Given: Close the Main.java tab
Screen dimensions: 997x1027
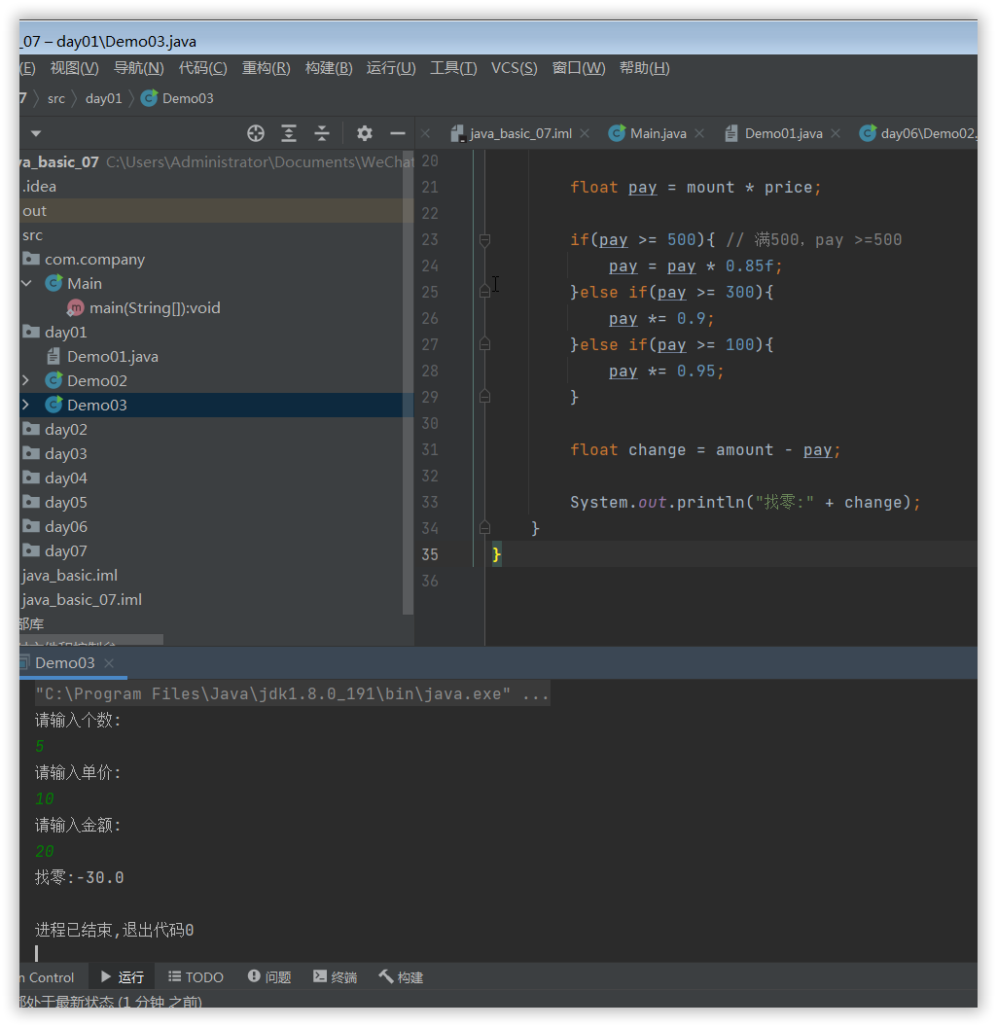Looking at the screenshot, I should pyautogui.click(x=699, y=133).
